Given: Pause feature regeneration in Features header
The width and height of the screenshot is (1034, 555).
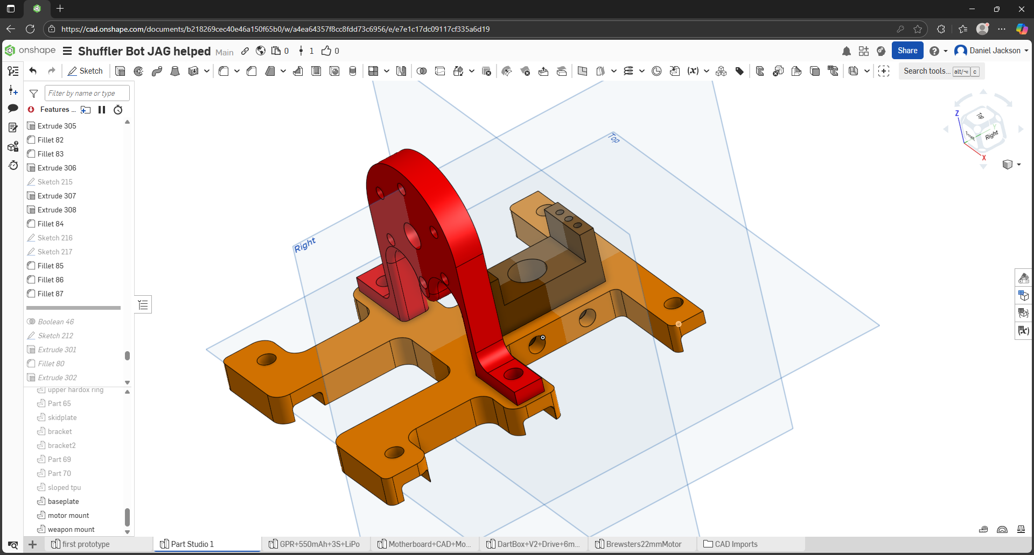Looking at the screenshot, I should tap(102, 110).
